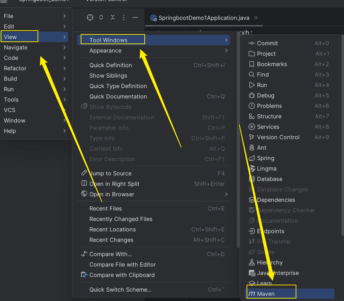This screenshot has width=344, height=301.
Task: Choose Open in Right Split
Action: coord(153,184)
